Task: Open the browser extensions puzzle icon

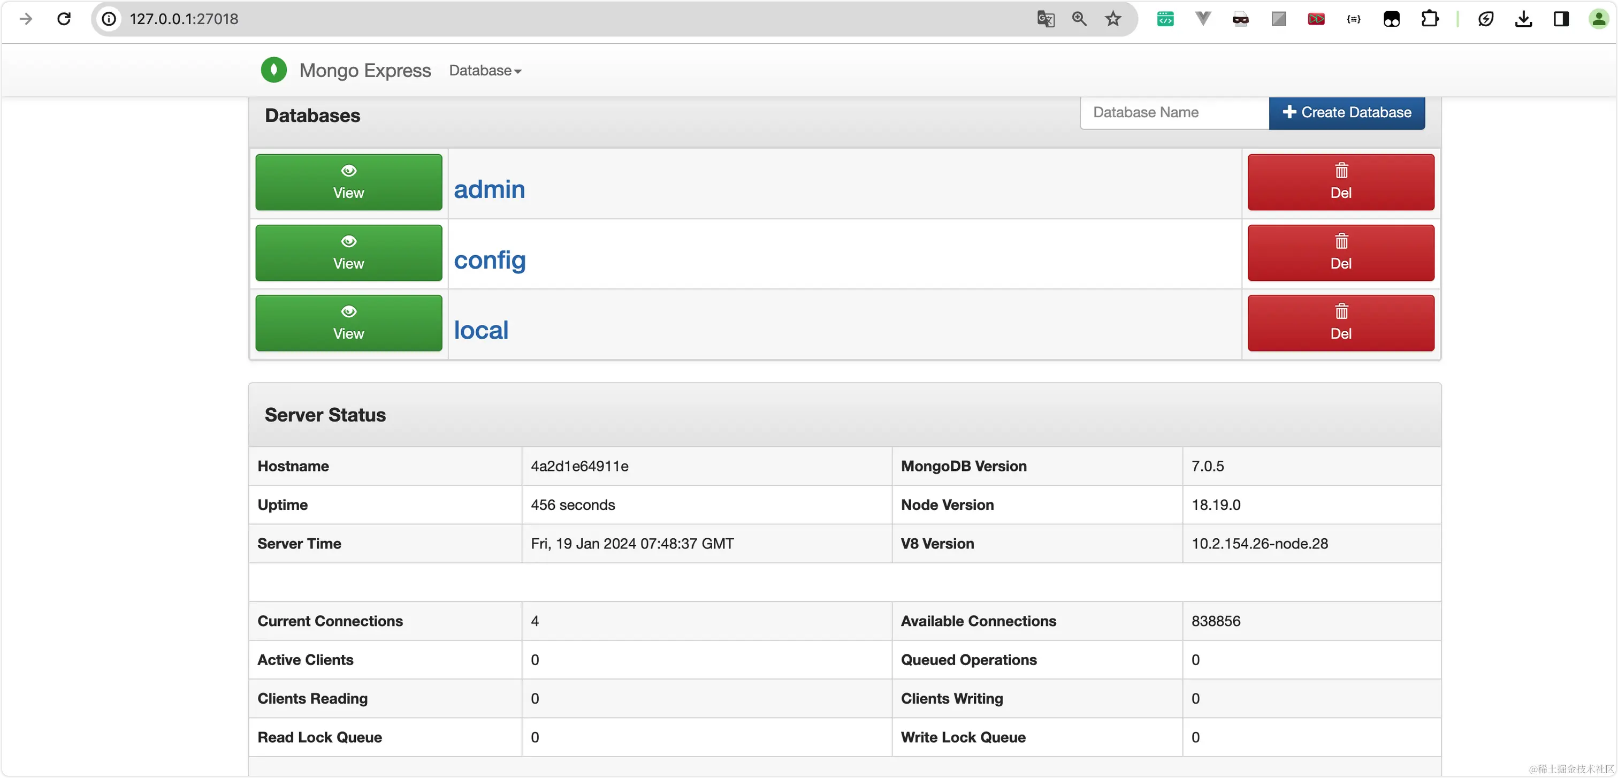Action: (x=1430, y=19)
